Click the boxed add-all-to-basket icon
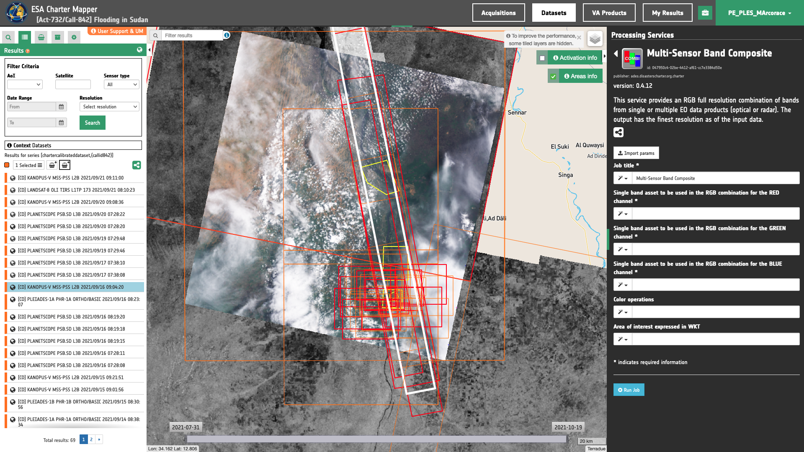804x452 pixels. (64, 165)
